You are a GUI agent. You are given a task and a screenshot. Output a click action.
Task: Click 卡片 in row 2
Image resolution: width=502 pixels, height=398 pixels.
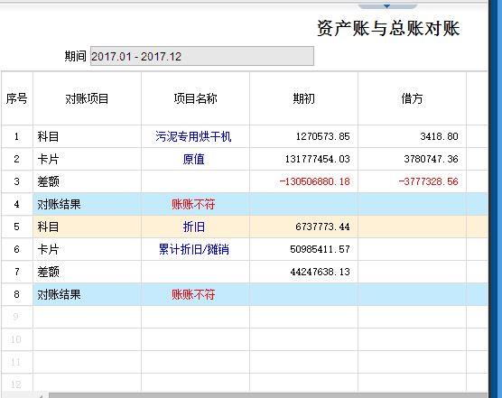[x=48, y=159]
